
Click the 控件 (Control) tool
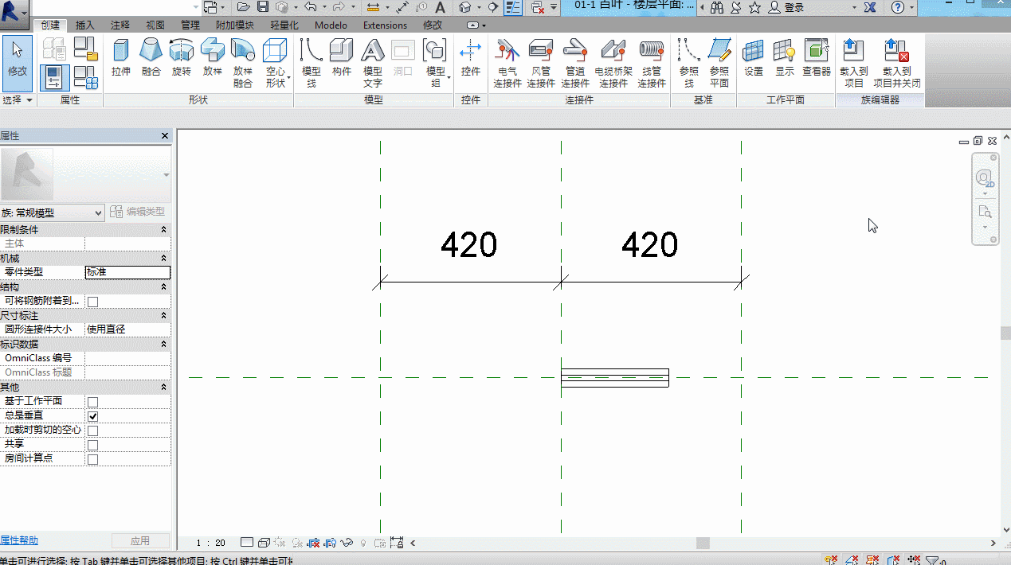click(x=471, y=58)
